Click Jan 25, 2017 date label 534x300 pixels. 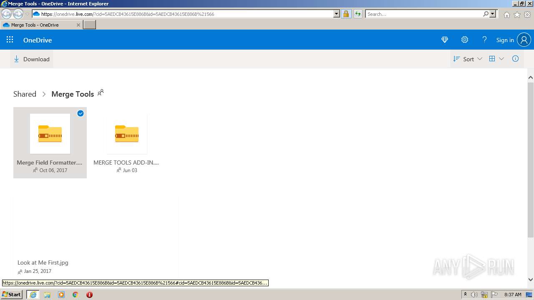pyautogui.click(x=38, y=271)
